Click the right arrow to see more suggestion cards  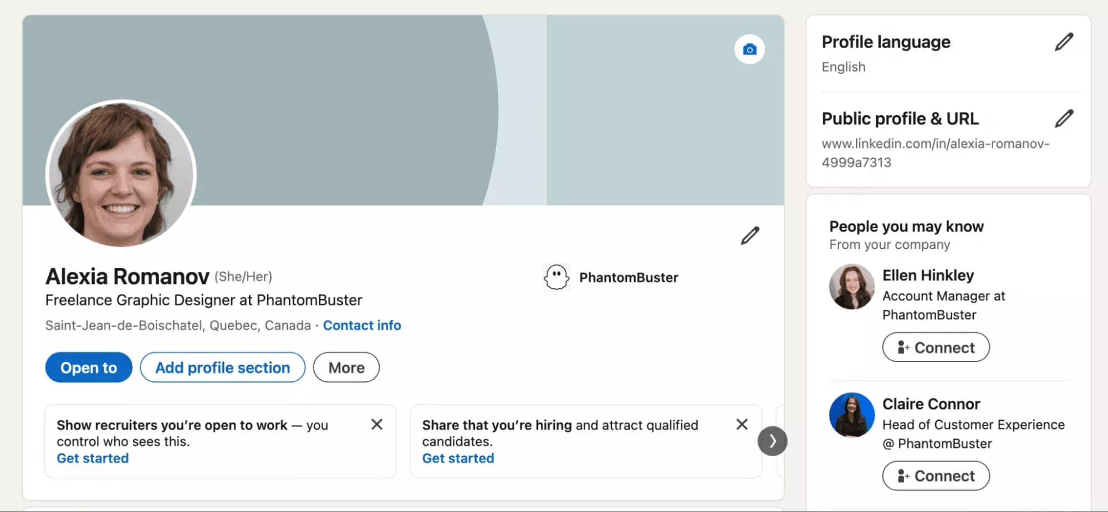tap(772, 441)
